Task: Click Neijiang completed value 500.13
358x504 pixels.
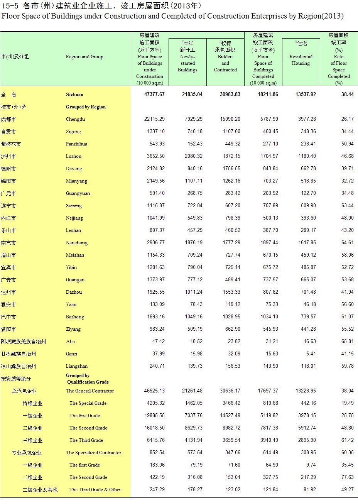Action: (270, 218)
